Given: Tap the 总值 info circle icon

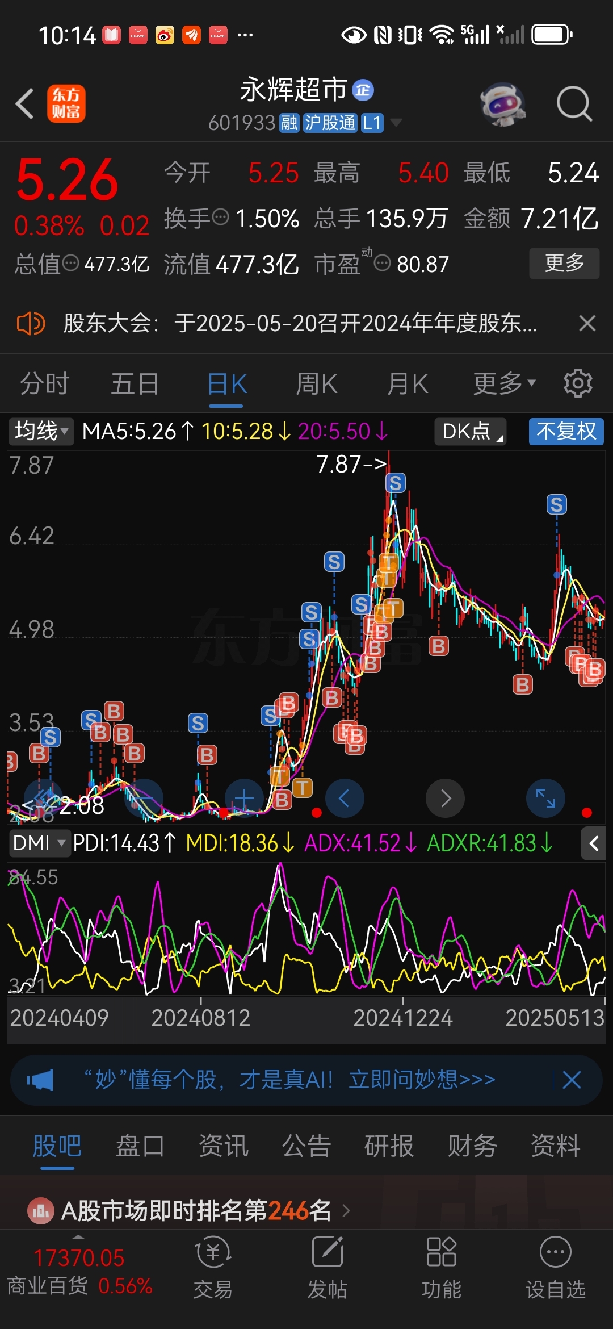Looking at the screenshot, I should (70, 263).
